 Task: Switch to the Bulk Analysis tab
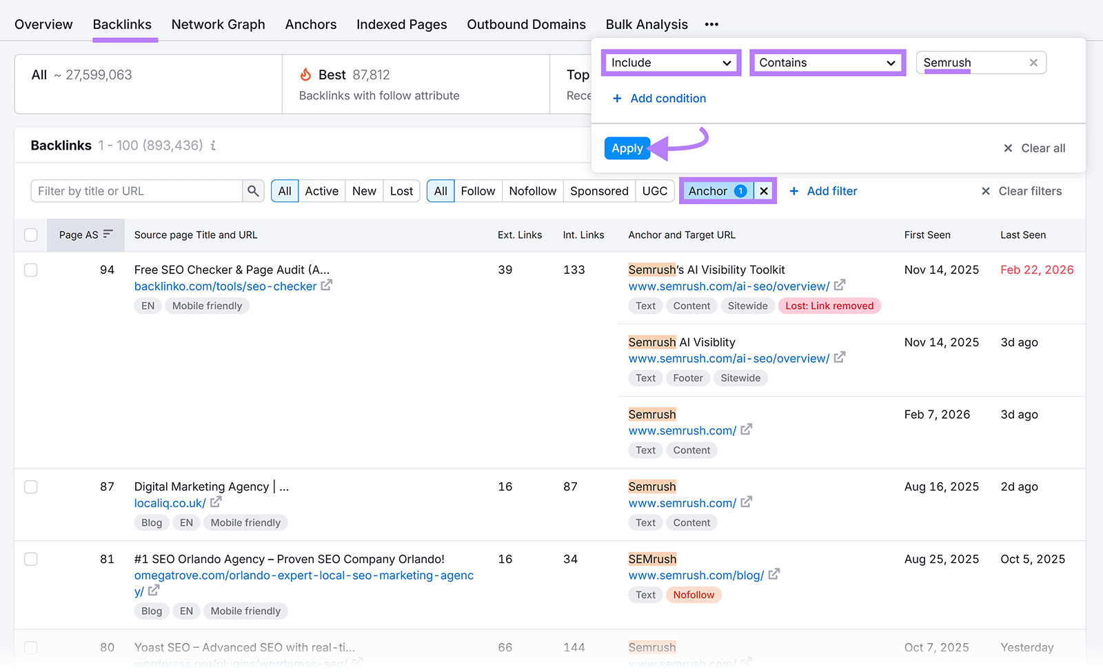point(647,24)
